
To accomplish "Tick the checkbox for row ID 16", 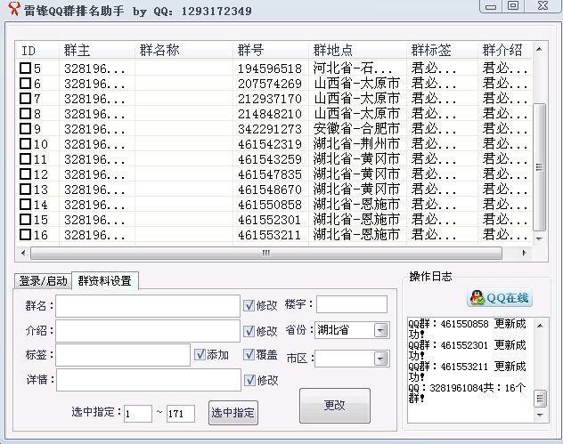I will pyautogui.click(x=25, y=235).
